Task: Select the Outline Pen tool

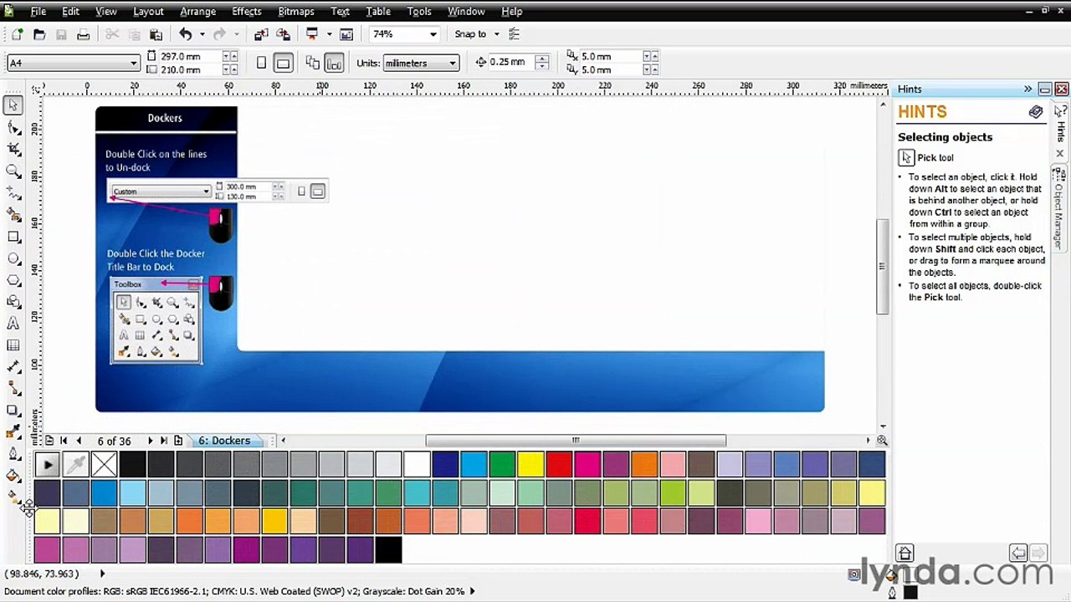Action: (13, 454)
